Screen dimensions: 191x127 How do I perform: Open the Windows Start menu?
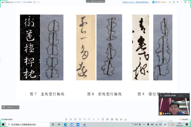pos(3,124)
